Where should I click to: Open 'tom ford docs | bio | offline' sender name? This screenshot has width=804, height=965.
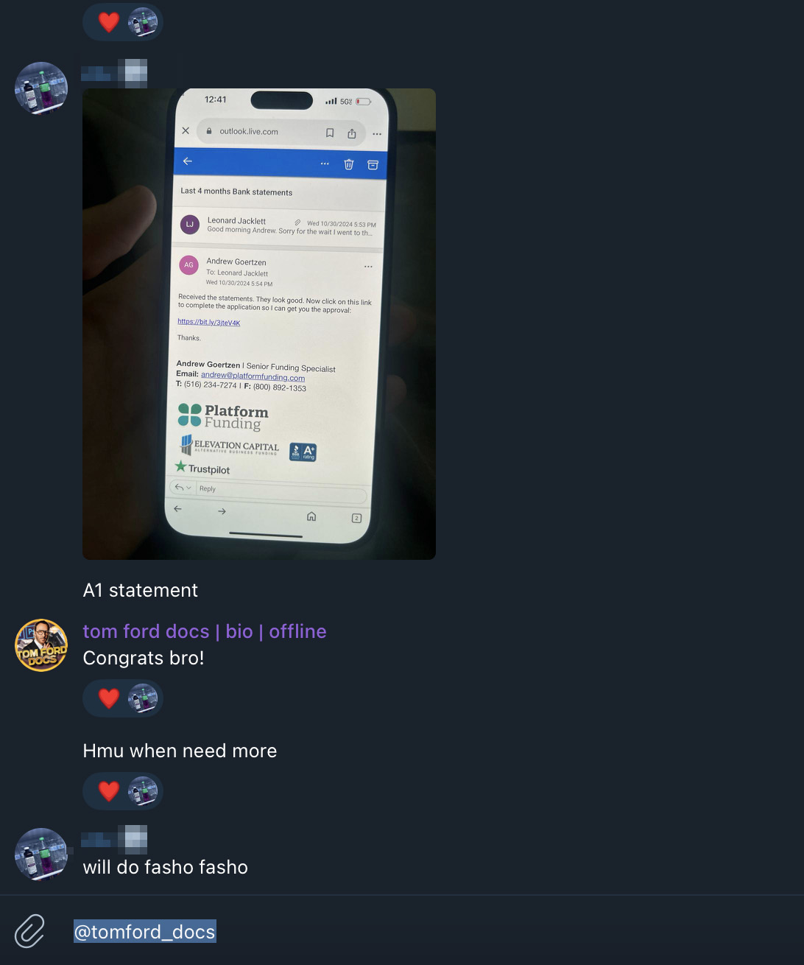click(205, 631)
